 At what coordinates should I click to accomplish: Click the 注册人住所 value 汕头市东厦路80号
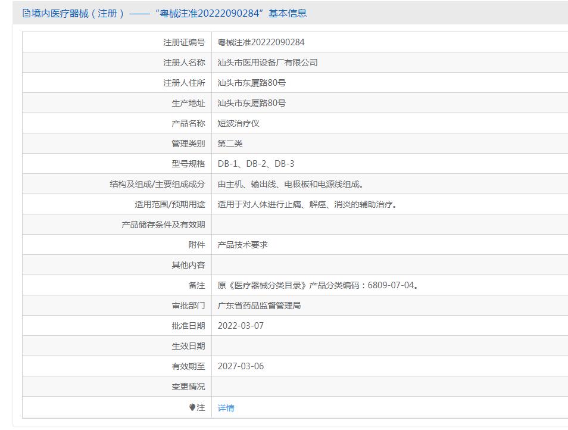[x=251, y=83]
